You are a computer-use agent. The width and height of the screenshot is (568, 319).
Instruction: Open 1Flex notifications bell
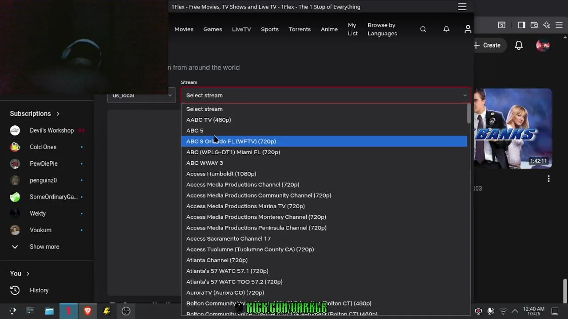pyautogui.click(x=446, y=29)
